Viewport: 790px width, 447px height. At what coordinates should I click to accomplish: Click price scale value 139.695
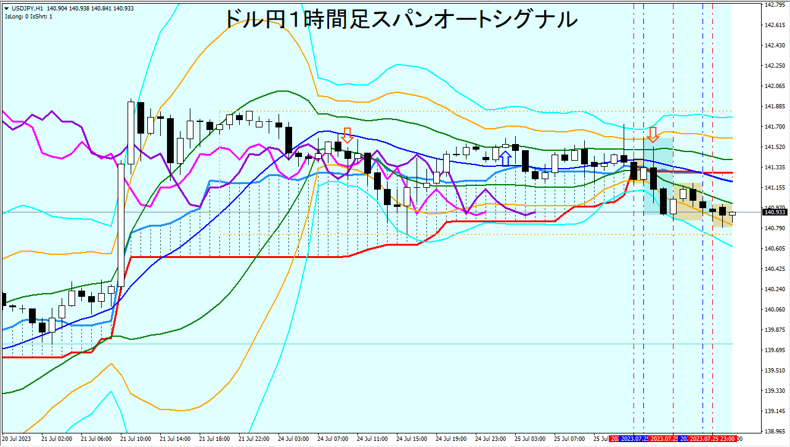775,350
